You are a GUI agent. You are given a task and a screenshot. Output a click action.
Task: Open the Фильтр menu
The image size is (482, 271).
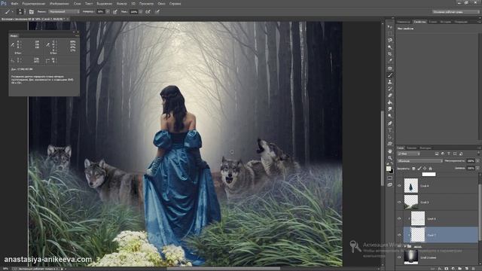[x=122, y=4]
